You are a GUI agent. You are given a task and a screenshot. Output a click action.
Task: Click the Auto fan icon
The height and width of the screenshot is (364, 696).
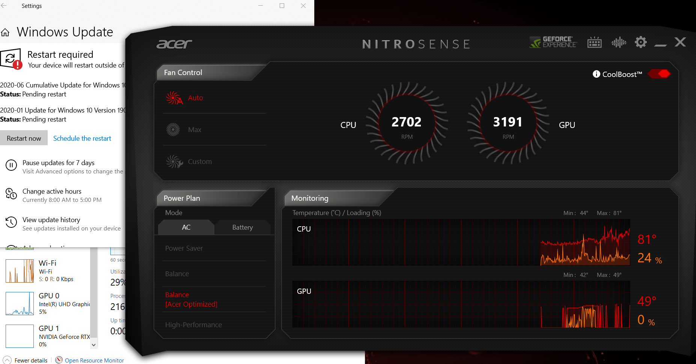[x=174, y=98]
